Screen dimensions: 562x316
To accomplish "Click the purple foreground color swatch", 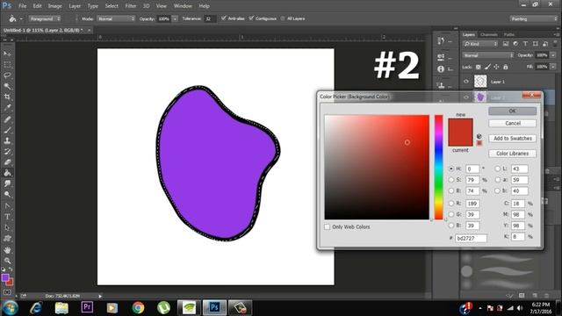I will [5, 277].
